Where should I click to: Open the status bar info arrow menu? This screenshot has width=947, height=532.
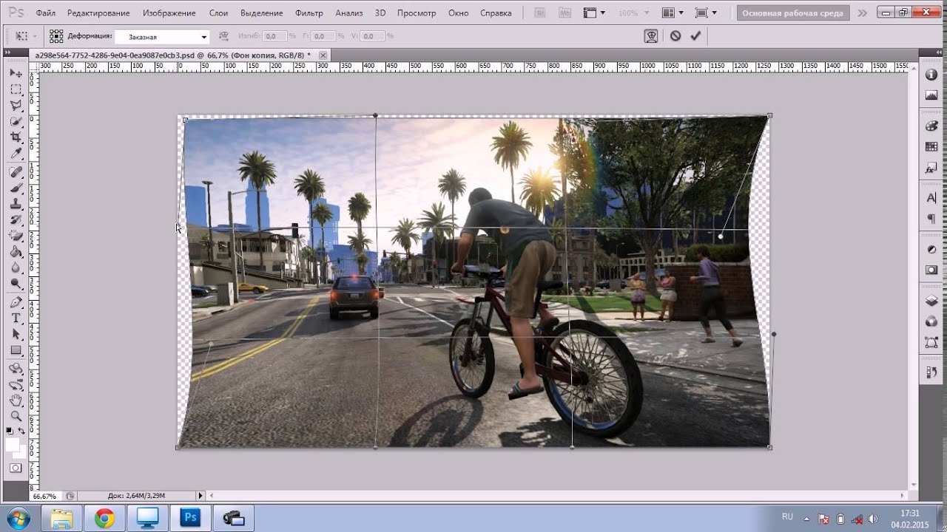coord(200,496)
